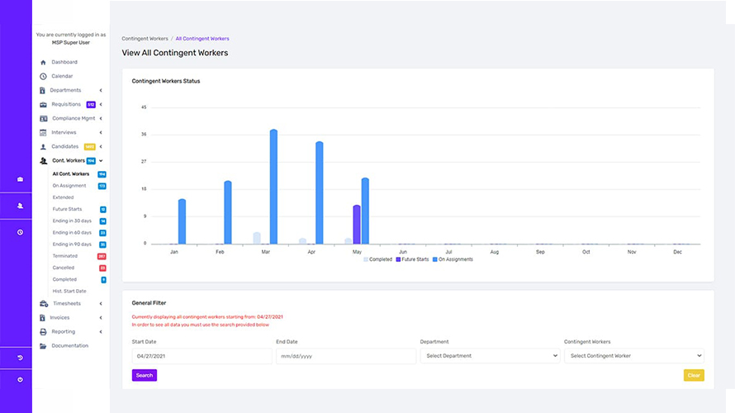Expand the Departments submenu chevron
The image size is (735, 413).
(101, 91)
